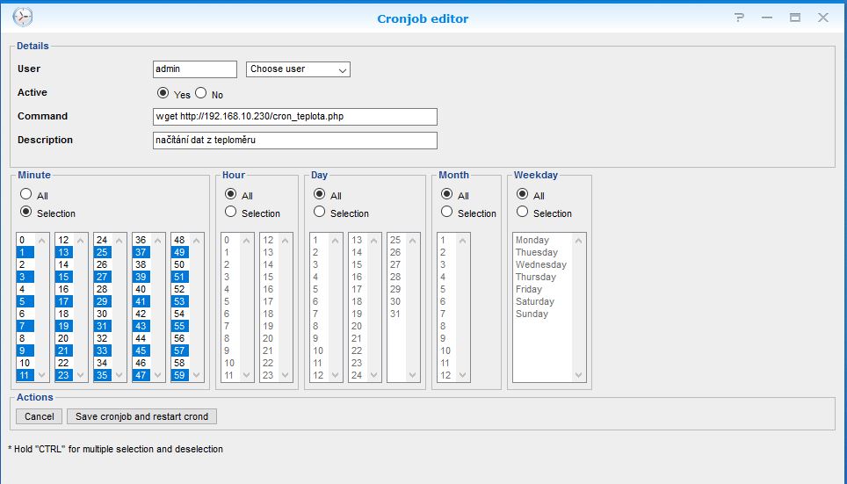Focus the Description text field

[294, 141]
